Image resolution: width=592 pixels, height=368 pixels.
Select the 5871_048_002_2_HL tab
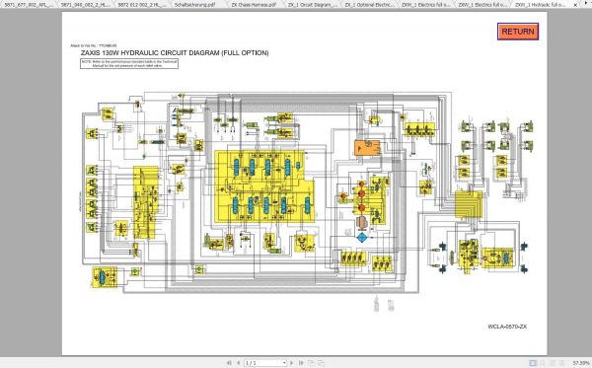pos(85,5)
